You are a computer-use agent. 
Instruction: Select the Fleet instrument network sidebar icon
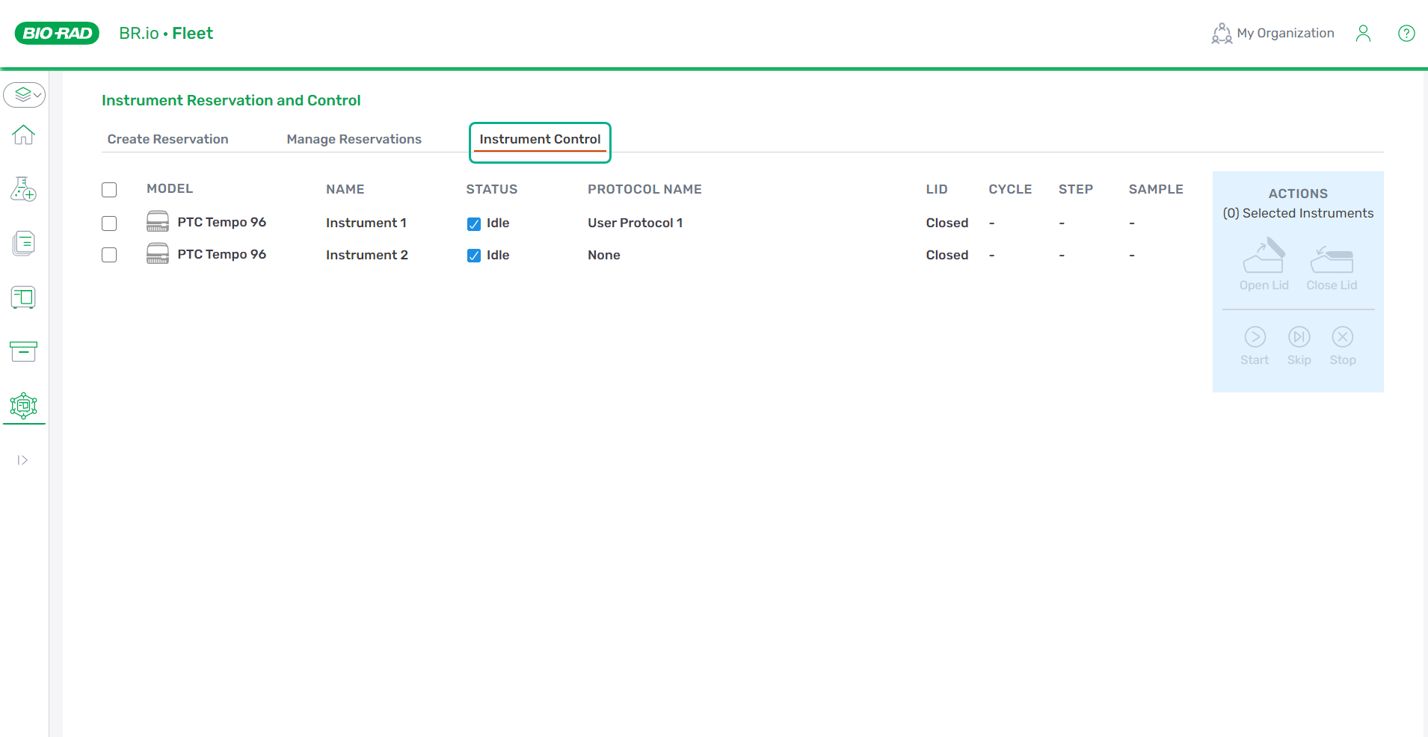tap(24, 406)
